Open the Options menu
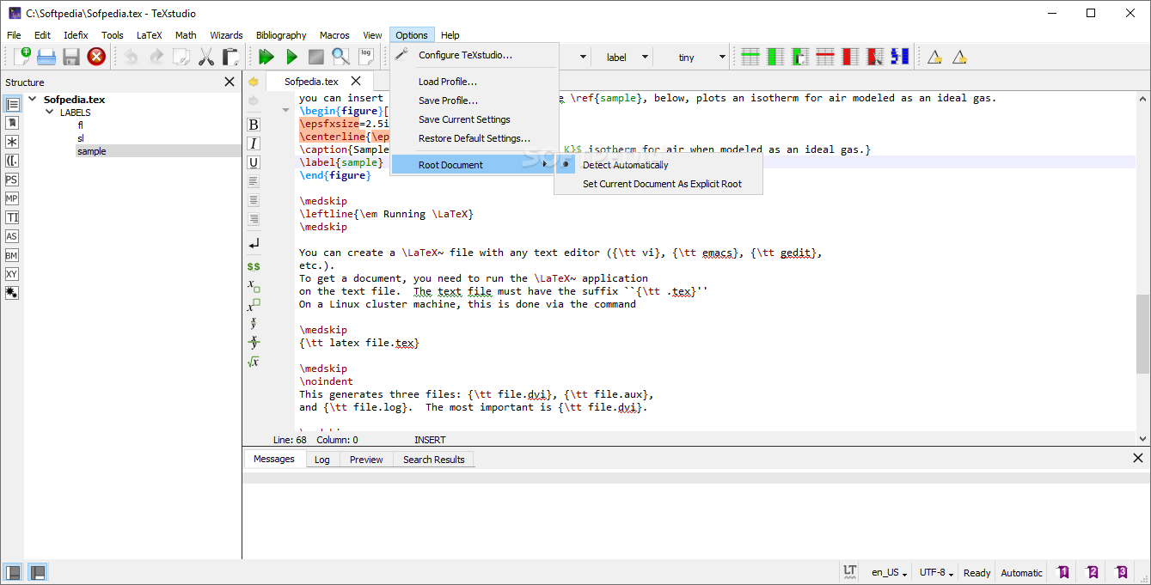1151x585 pixels. [x=412, y=35]
